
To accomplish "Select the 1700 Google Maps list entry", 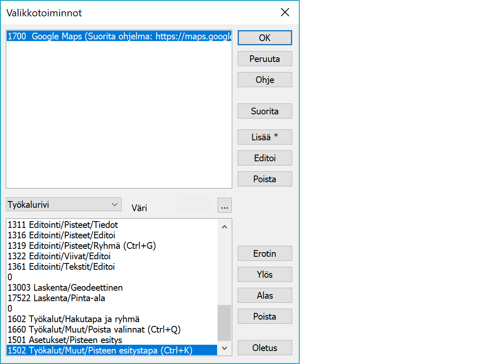I will pyautogui.click(x=119, y=36).
